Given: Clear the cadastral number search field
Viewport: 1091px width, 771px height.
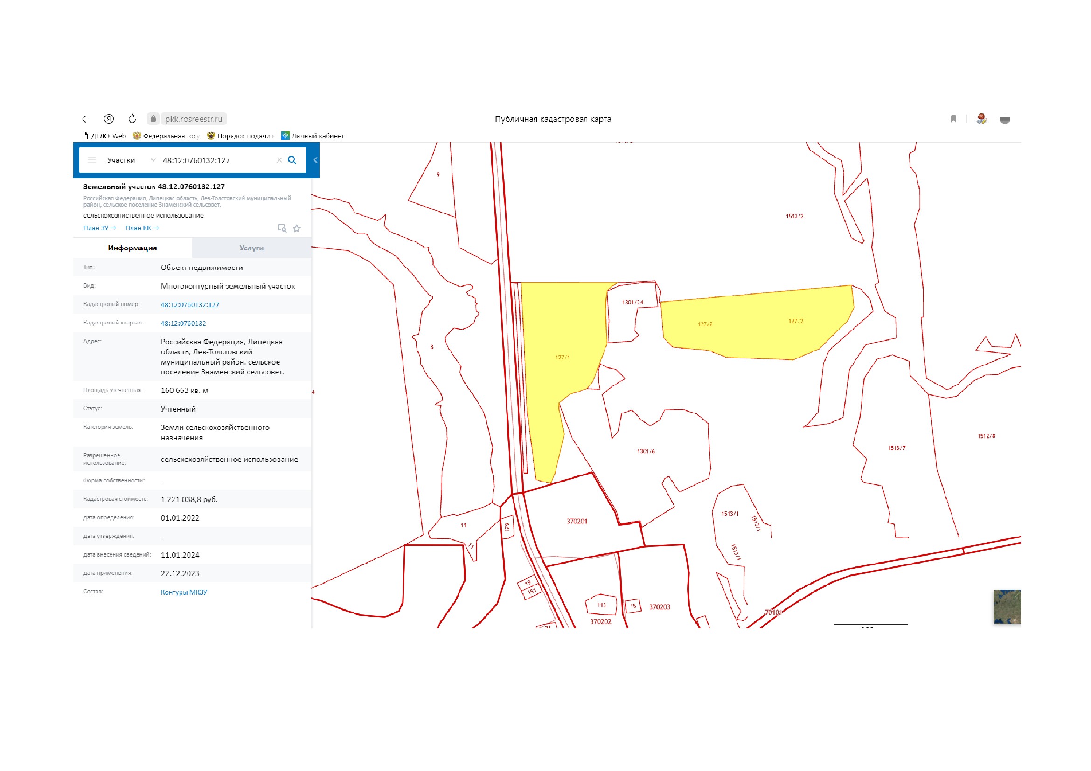Looking at the screenshot, I should (279, 160).
